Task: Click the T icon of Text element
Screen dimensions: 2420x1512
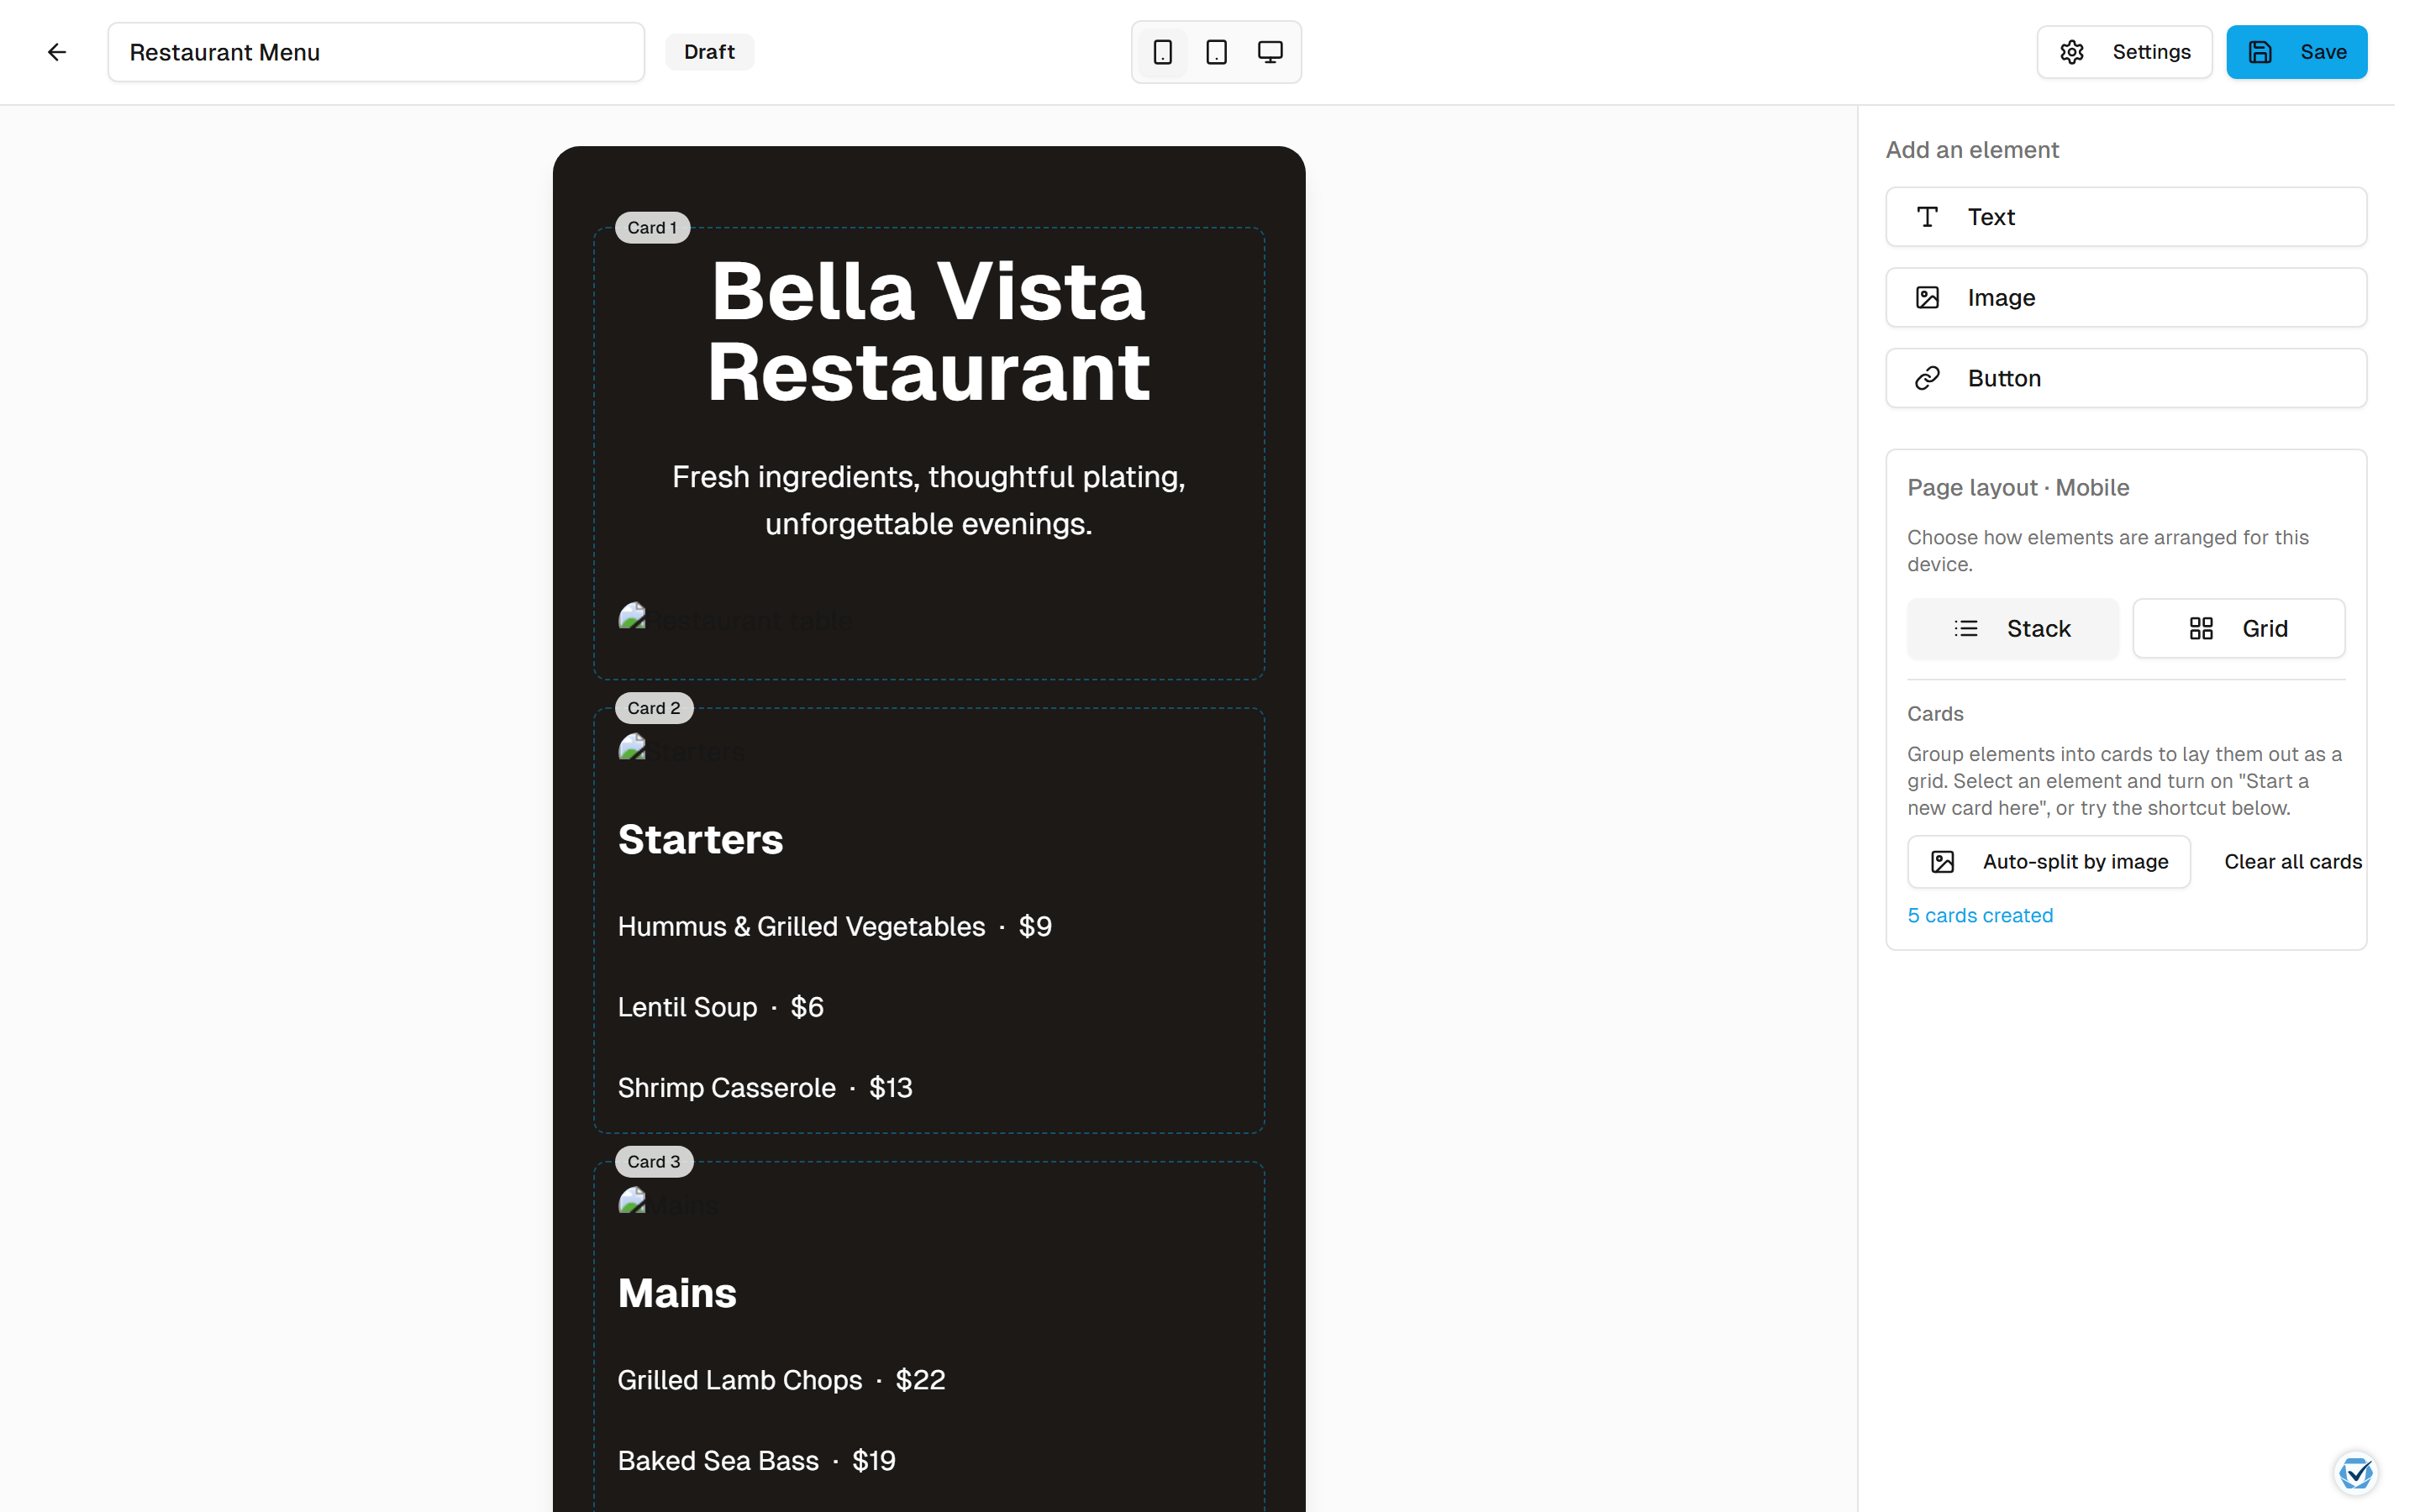Action: pyautogui.click(x=1927, y=217)
